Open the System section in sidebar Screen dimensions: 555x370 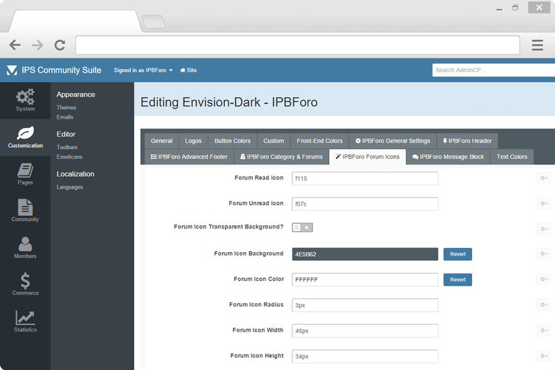click(x=25, y=100)
